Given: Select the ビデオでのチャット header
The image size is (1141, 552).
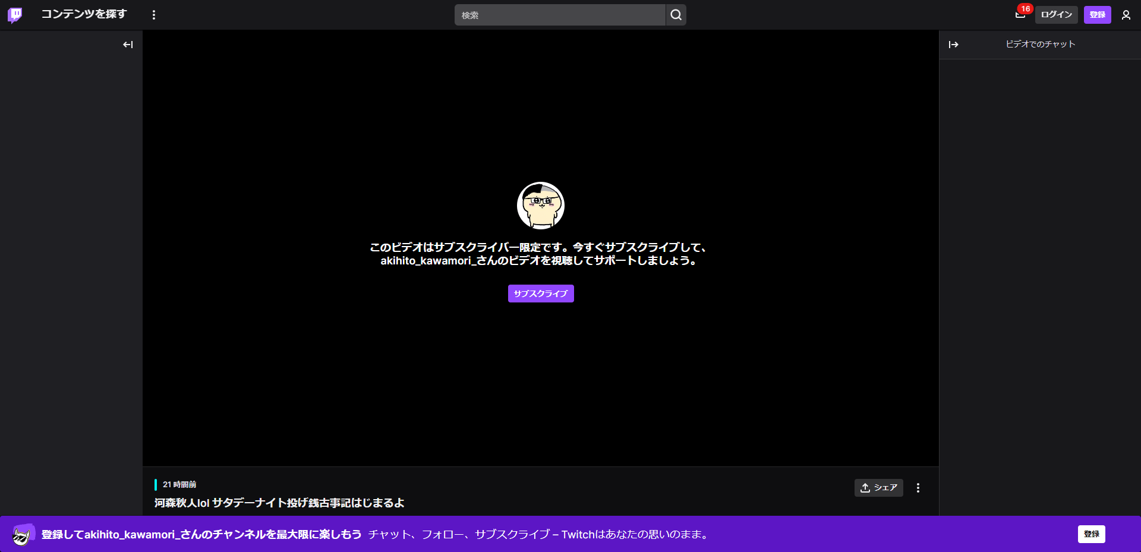Looking at the screenshot, I should coord(1040,44).
